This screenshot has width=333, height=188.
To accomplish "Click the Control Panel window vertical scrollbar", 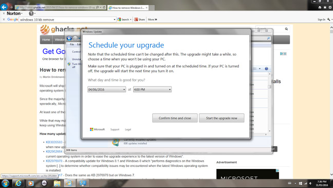I will click(269, 102).
